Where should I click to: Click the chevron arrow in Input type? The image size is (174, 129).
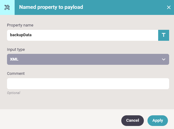(x=164, y=59)
